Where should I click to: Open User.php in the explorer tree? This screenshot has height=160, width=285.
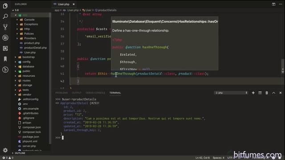click(x=30, y=52)
